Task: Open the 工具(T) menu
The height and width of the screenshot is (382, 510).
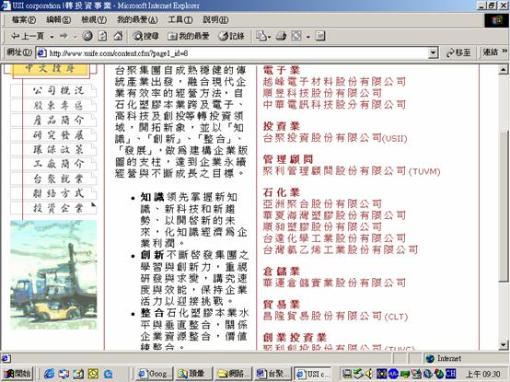Action: point(180,20)
